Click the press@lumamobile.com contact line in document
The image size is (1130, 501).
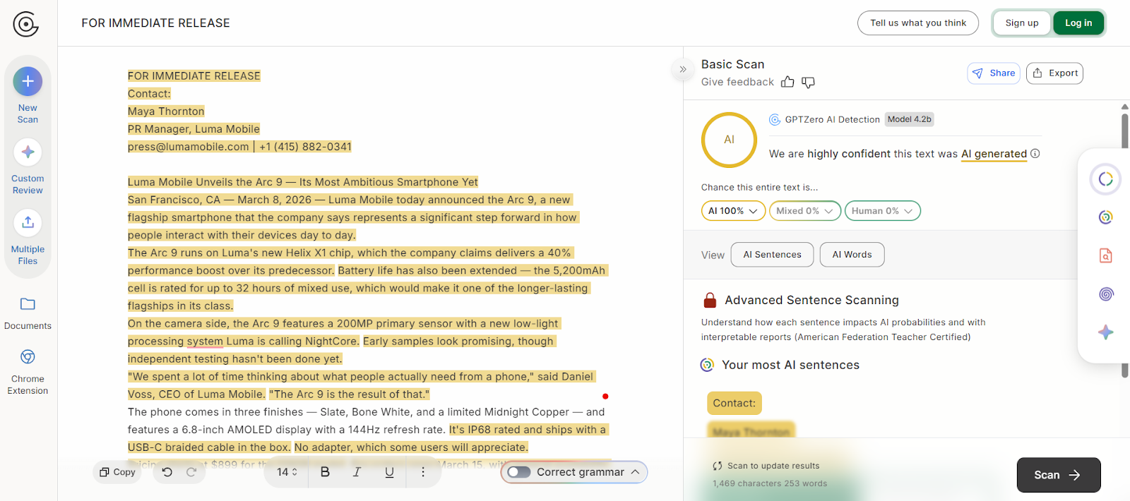point(239,147)
